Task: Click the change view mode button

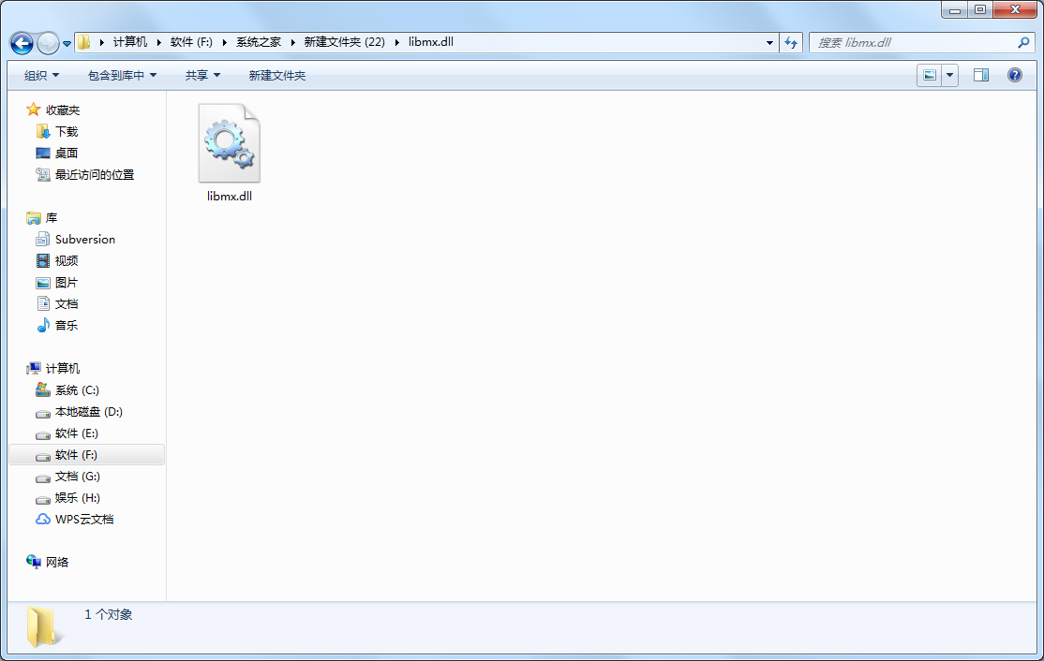Action: [x=929, y=75]
